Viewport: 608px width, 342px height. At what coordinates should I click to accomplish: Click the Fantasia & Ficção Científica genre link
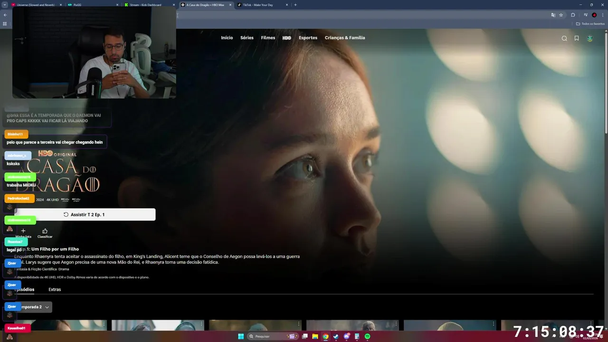35,269
